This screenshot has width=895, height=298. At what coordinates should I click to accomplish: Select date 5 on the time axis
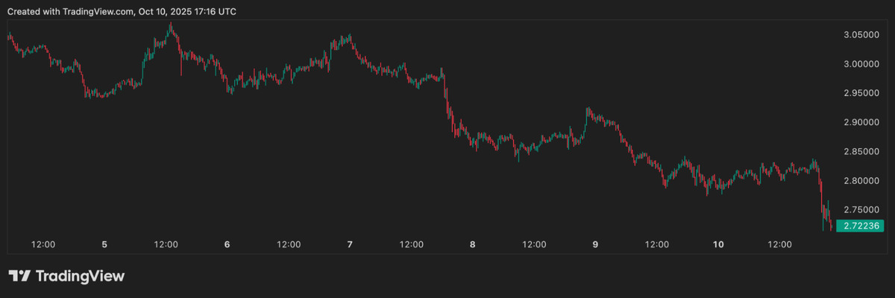click(104, 244)
